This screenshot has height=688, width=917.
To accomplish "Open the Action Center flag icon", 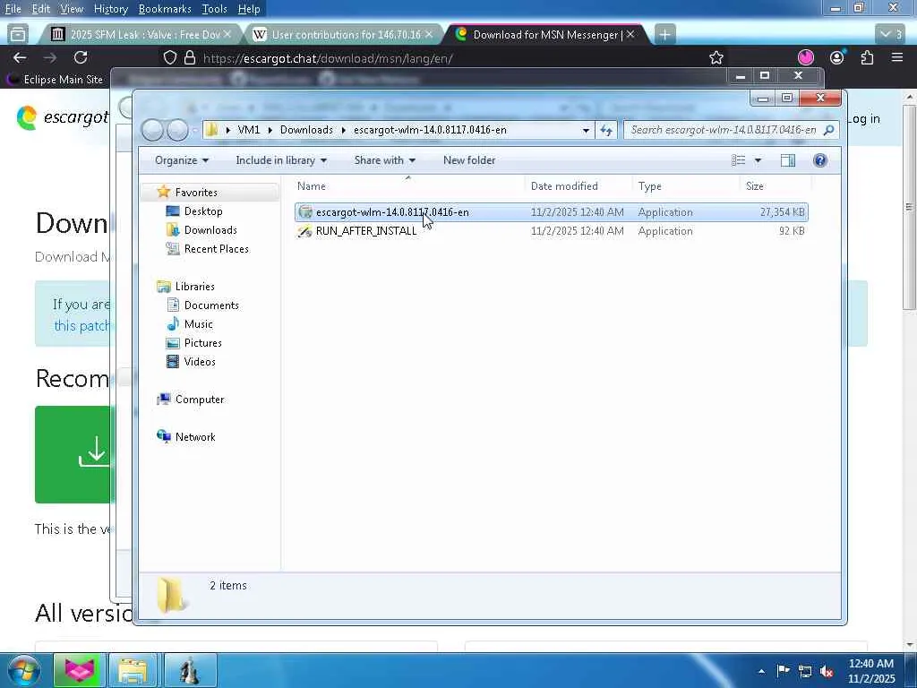I will 783,670.
